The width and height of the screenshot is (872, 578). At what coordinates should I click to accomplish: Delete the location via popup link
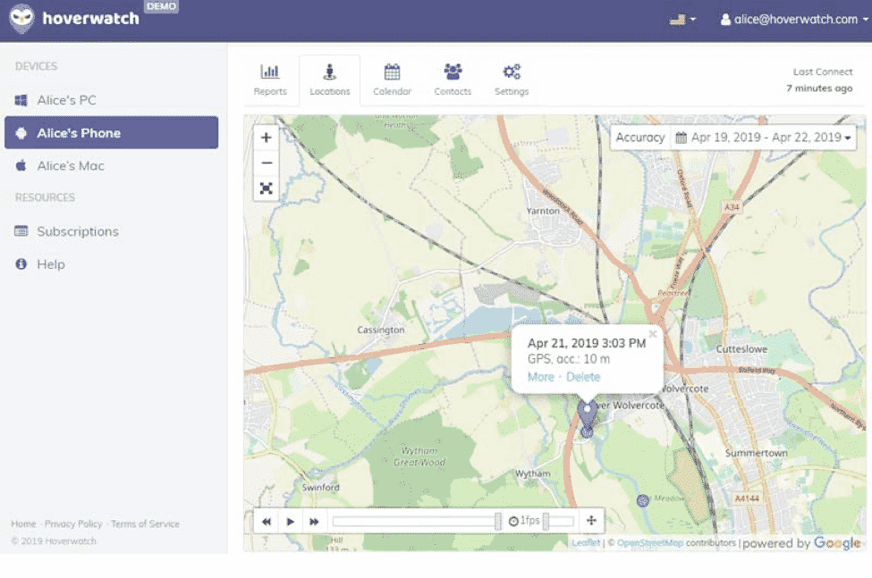tap(583, 377)
